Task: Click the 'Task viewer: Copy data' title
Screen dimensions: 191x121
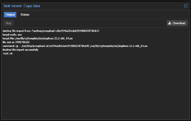Action: click(21, 6)
